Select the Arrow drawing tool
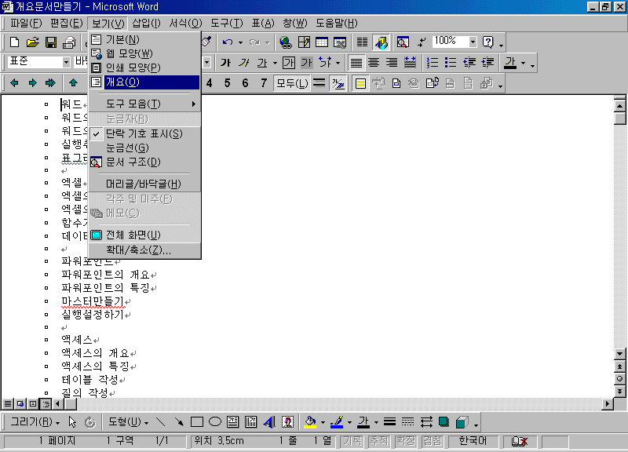The width and height of the screenshot is (628, 452). point(179,421)
